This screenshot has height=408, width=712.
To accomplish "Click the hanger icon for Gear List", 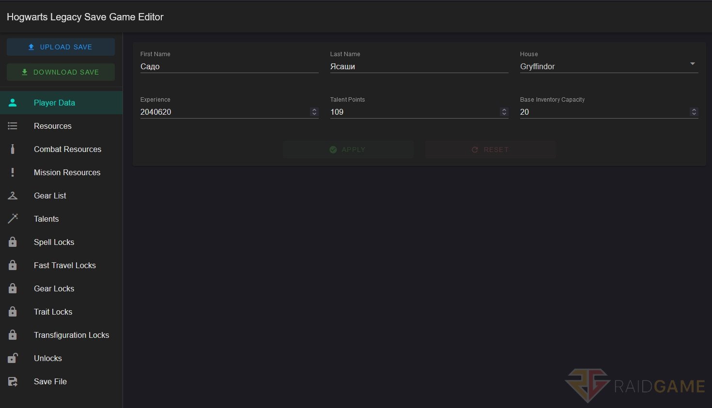I will (13, 196).
